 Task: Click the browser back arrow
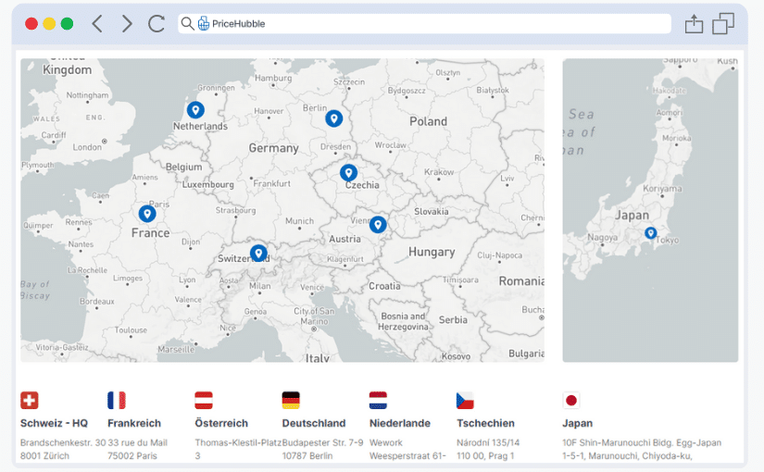[97, 23]
